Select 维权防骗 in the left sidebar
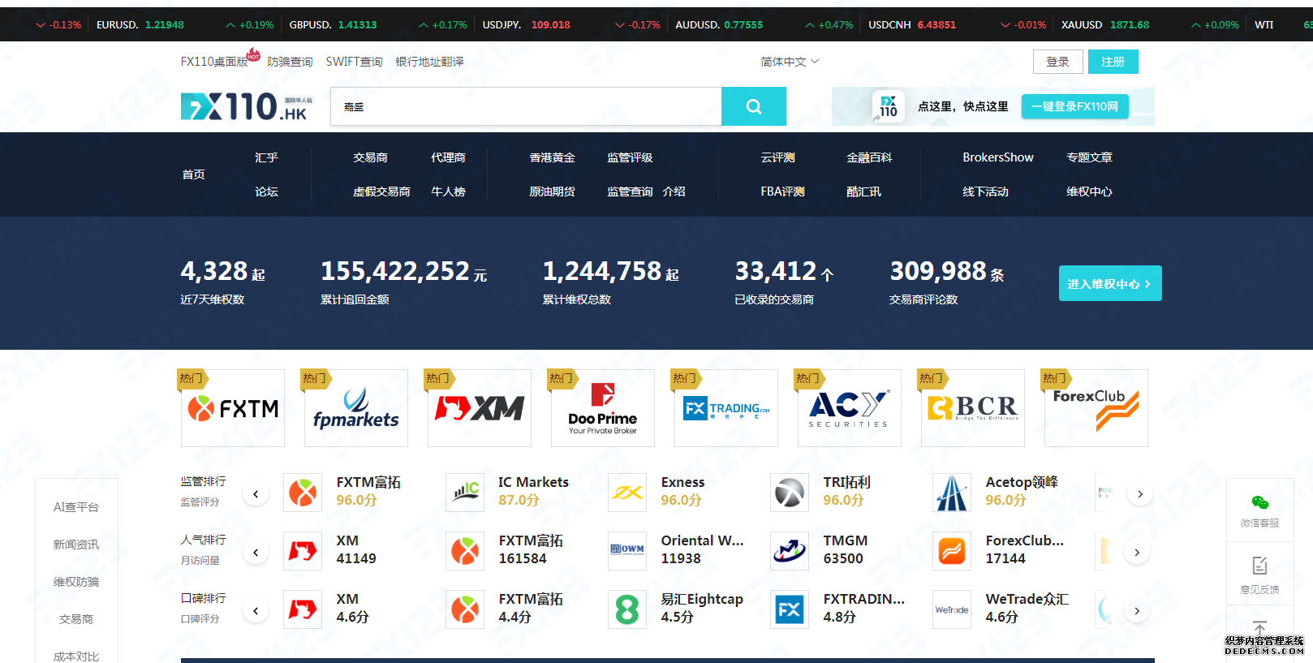Image resolution: width=1313 pixels, height=663 pixels. point(76,582)
